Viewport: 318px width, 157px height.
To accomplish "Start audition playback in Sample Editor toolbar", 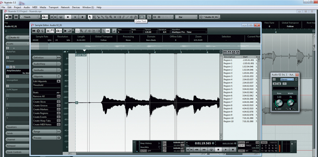I will click(65, 31).
